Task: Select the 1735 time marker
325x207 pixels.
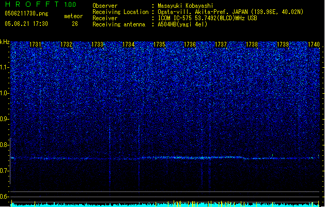Action: [x=159, y=45]
